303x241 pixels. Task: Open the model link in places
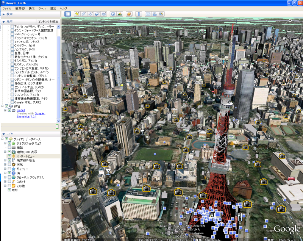tap(21, 110)
